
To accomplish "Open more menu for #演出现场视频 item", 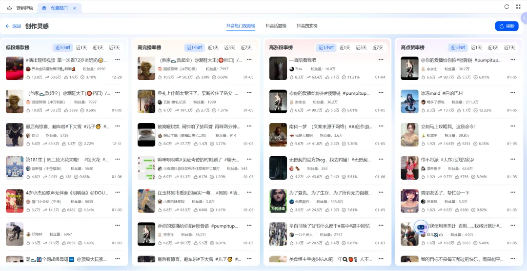I will click(118, 60).
